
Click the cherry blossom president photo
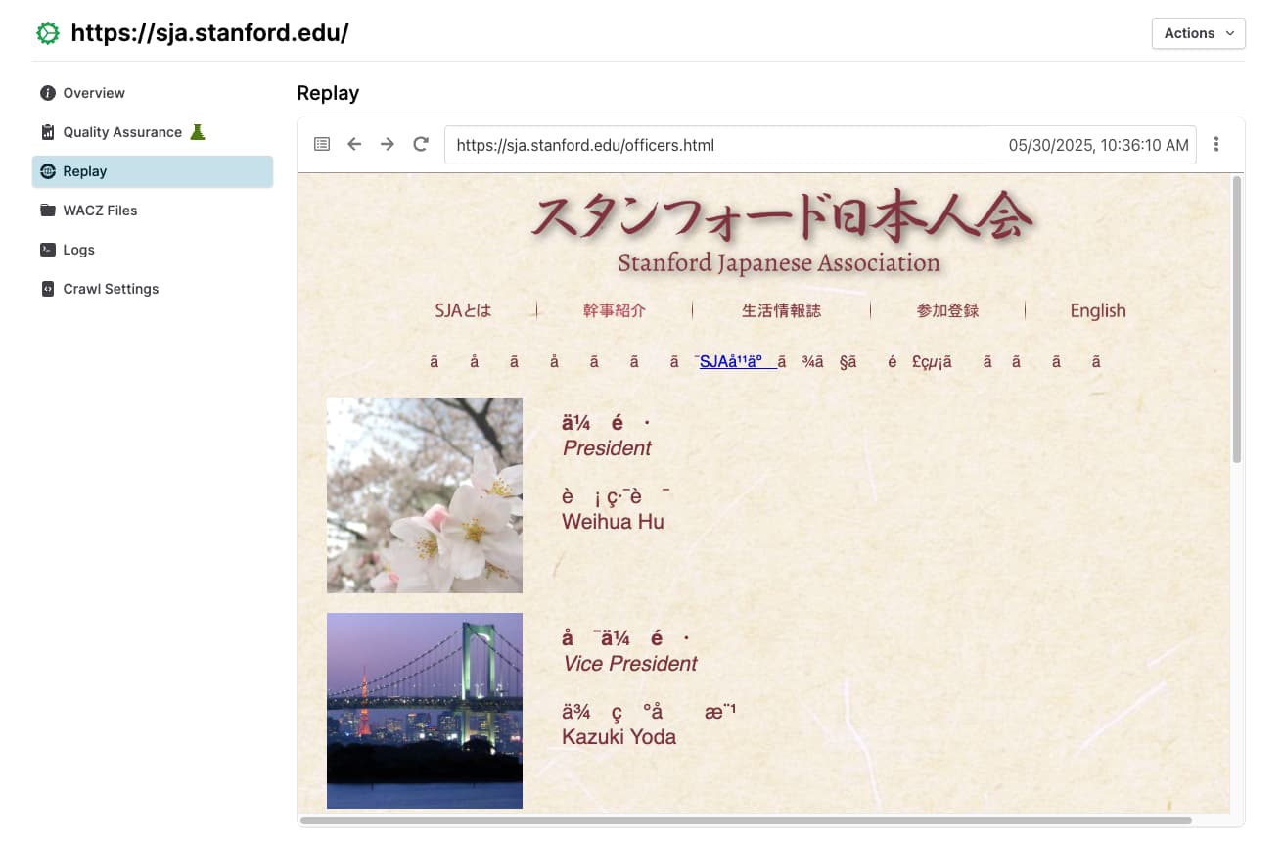tap(425, 495)
